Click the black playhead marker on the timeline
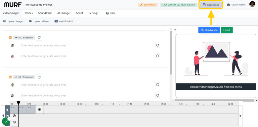Image resolution: width=258 pixels, height=127 pixels. click(x=18, y=103)
